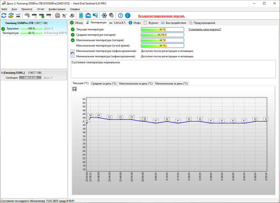
Task: Click the Незарегистрированная версия link
Action: point(161,16)
